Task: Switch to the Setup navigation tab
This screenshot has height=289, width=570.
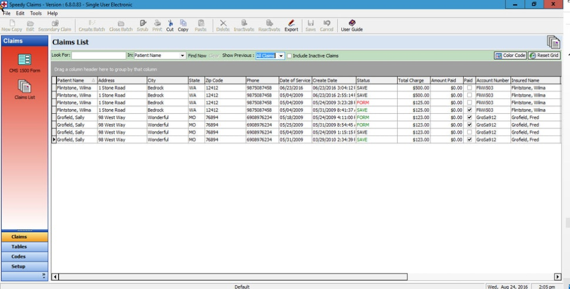Action: click(x=24, y=266)
